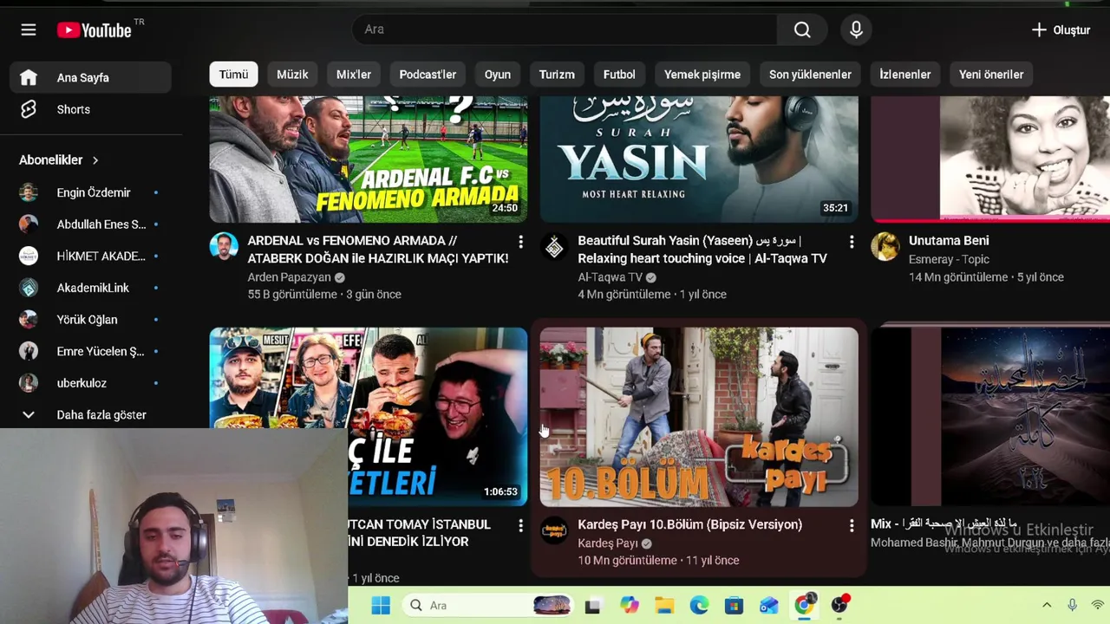Open Kardeş Payı channel name link
The image size is (1110, 624).
(x=608, y=543)
